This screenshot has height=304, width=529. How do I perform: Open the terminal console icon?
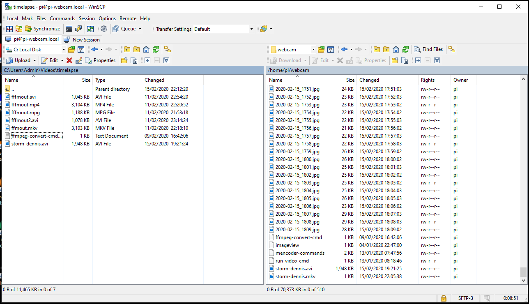pos(69,29)
